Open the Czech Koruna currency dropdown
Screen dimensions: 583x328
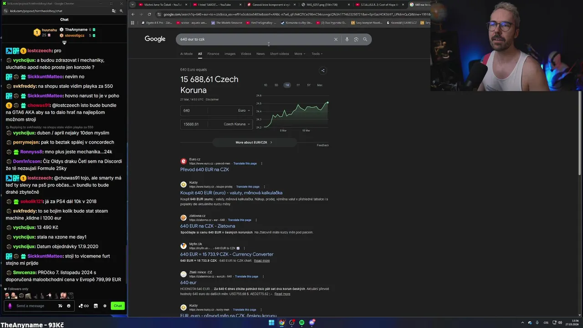[x=237, y=124]
